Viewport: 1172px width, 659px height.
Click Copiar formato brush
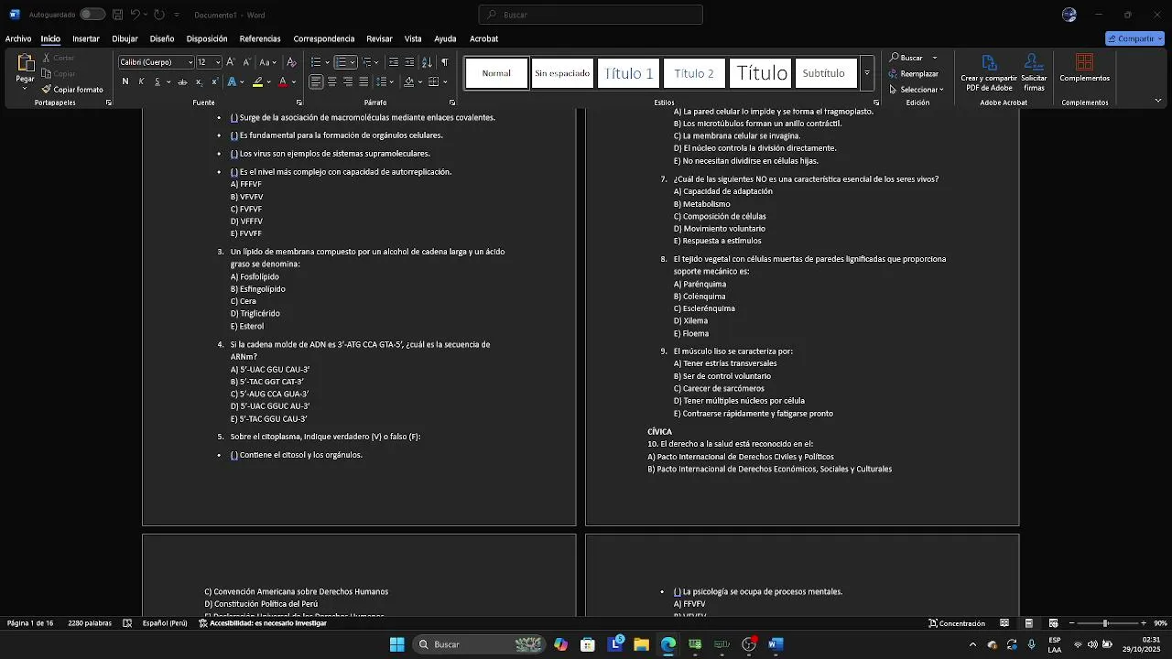click(72, 90)
